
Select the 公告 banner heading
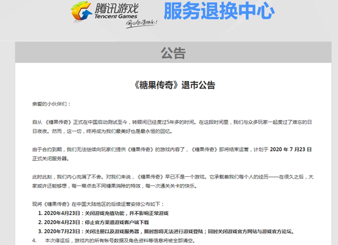(x=172, y=53)
